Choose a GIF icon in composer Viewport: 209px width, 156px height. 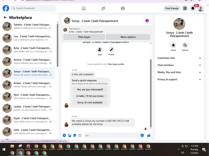tap(80, 135)
